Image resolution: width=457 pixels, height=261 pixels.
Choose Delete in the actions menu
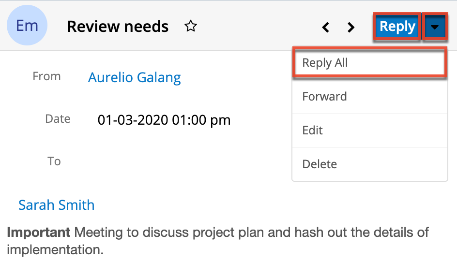pos(320,164)
